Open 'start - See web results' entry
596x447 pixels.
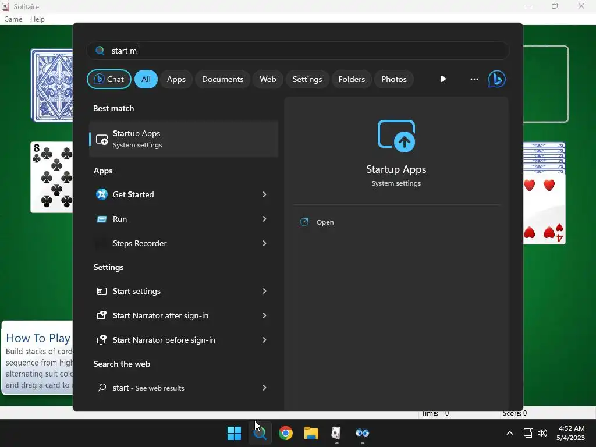[x=183, y=388]
